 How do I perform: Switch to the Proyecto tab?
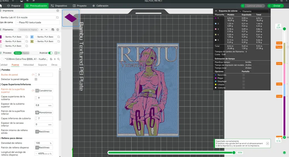pos(80,6)
